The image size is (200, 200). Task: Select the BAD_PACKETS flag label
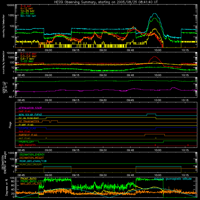pos(27,145)
